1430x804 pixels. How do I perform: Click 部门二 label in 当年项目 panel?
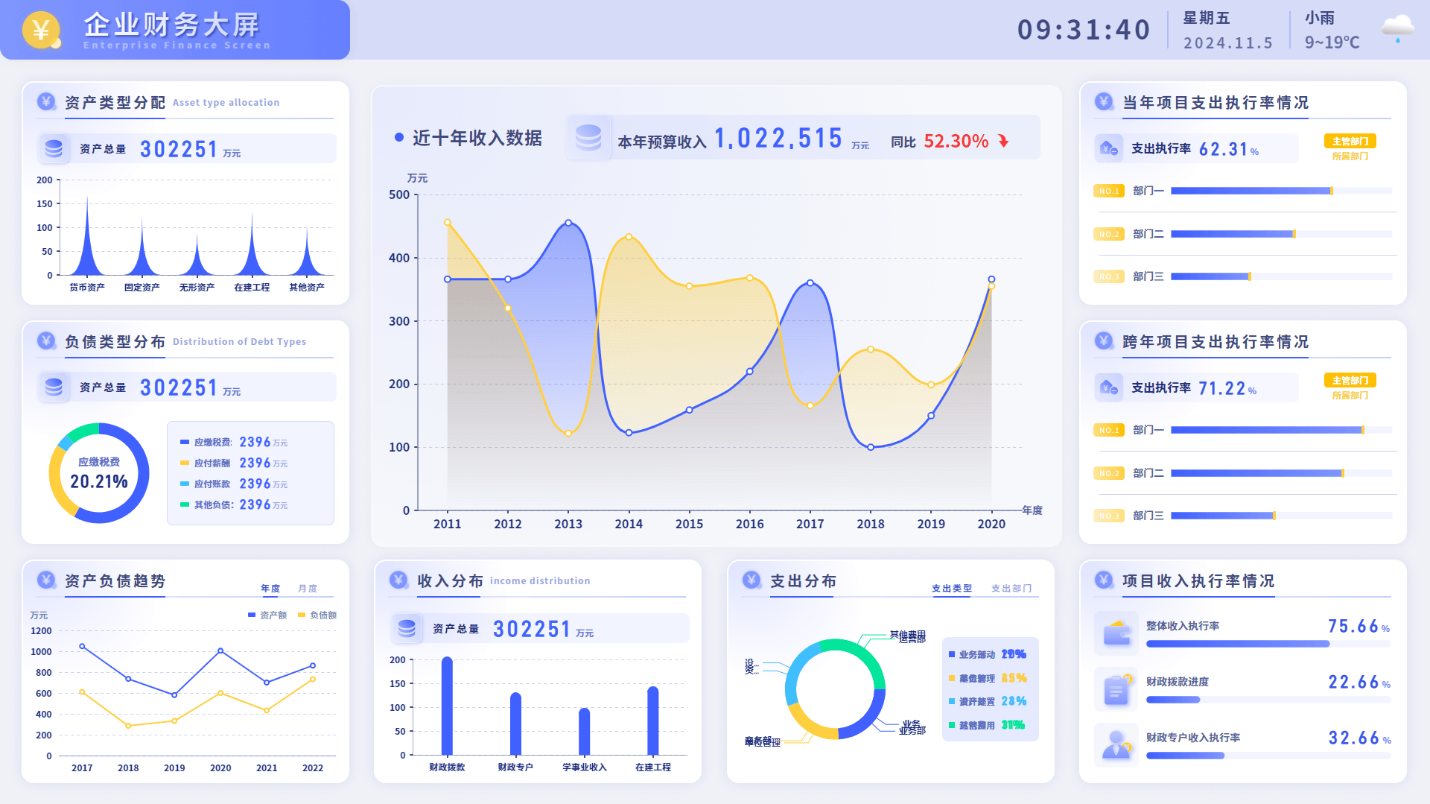coord(1148,234)
